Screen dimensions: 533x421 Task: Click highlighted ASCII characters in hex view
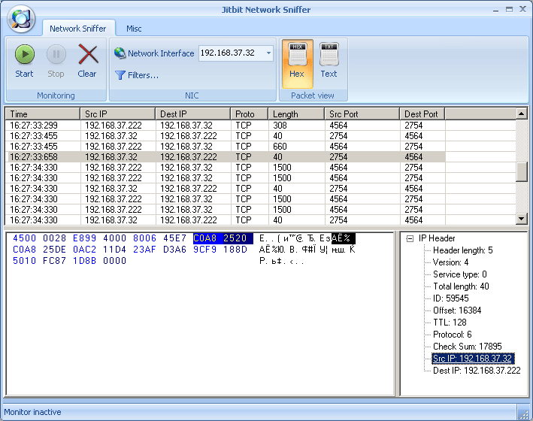(344, 238)
